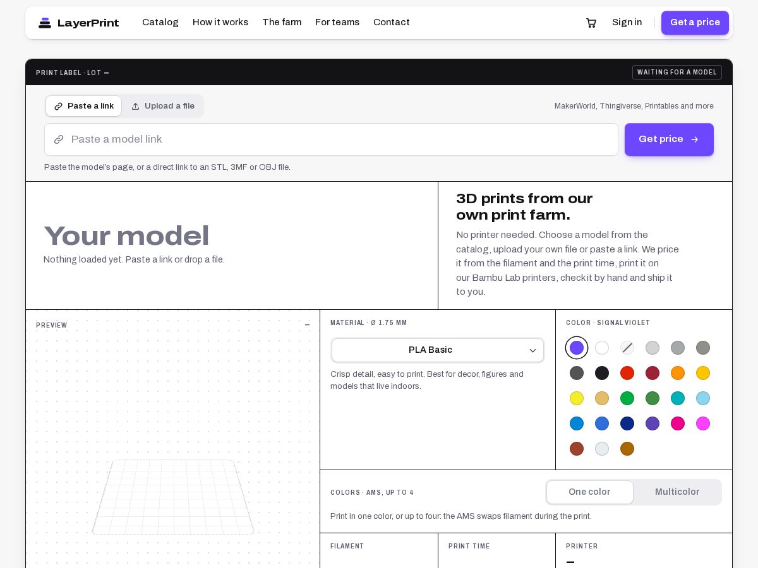This screenshot has height=568, width=758.
Task: Click the COLORS · AMS, UP TO 4 label
Action: click(372, 493)
